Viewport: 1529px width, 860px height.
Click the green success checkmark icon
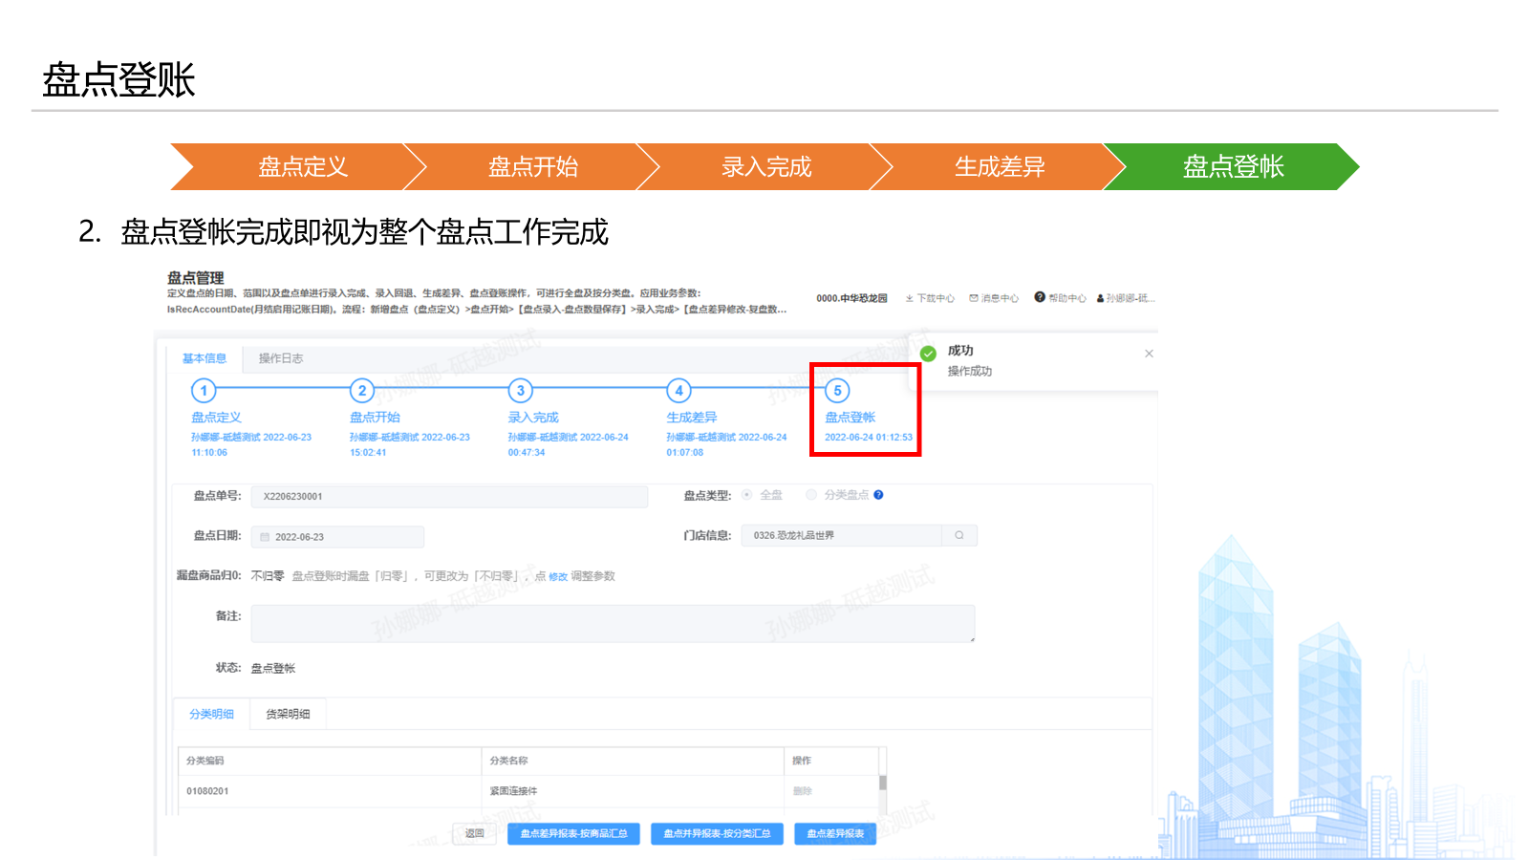(x=928, y=354)
